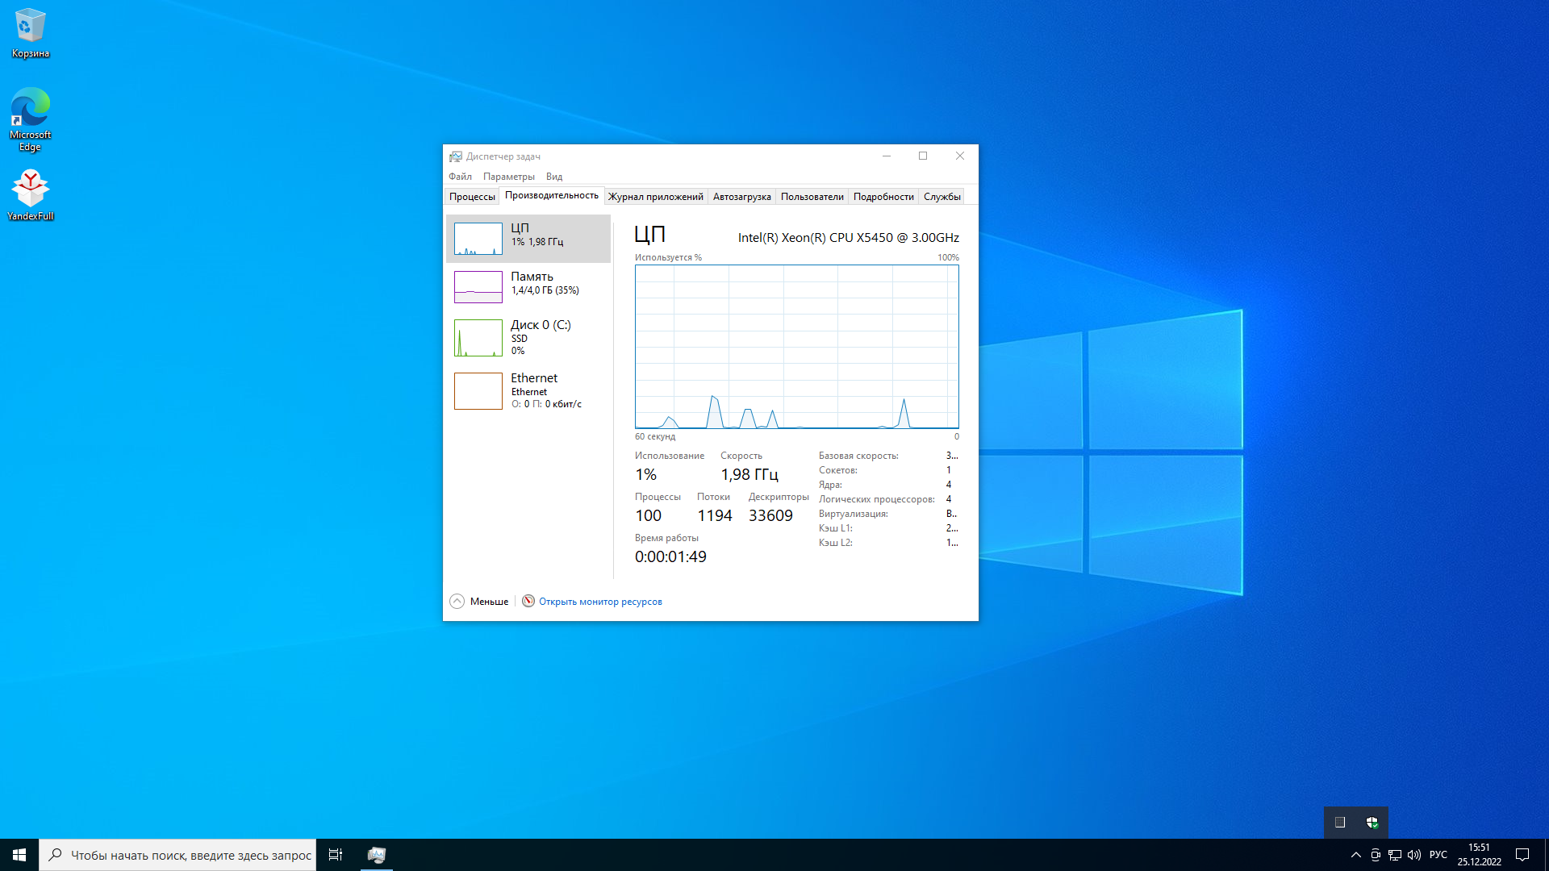Image resolution: width=1549 pixels, height=871 pixels.
Task: Show hidden tray icons chevron
Action: click(x=1355, y=855)
